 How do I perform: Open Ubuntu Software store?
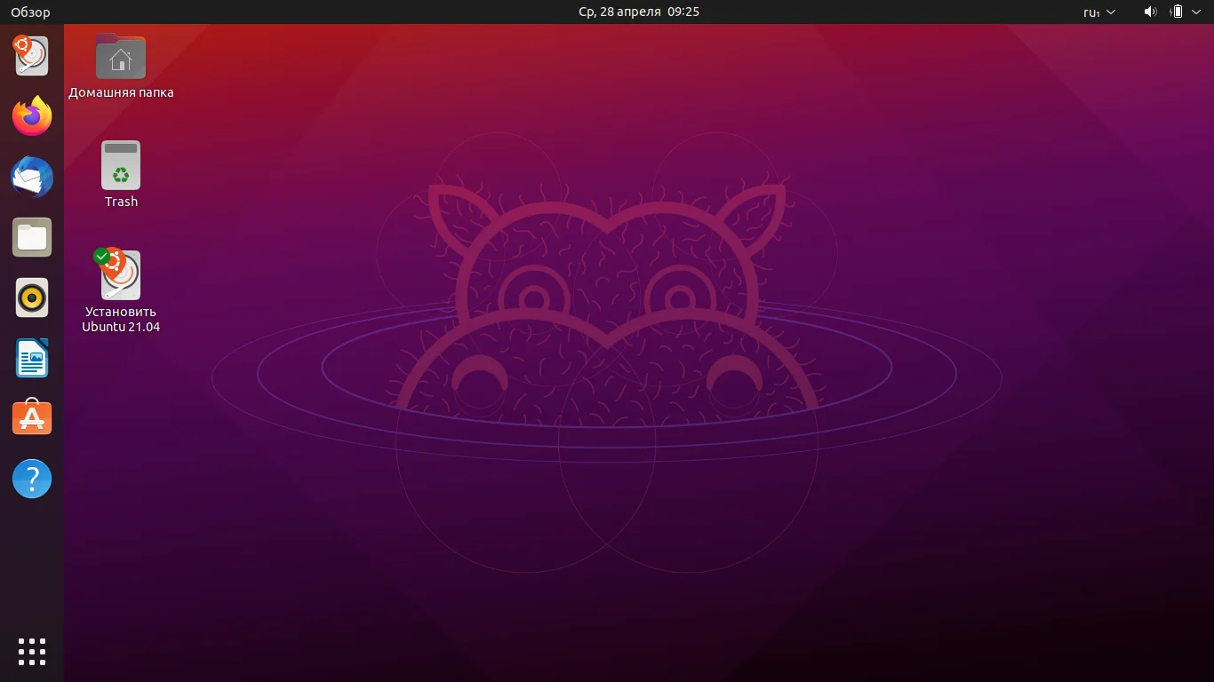click(x=32, y=417)
